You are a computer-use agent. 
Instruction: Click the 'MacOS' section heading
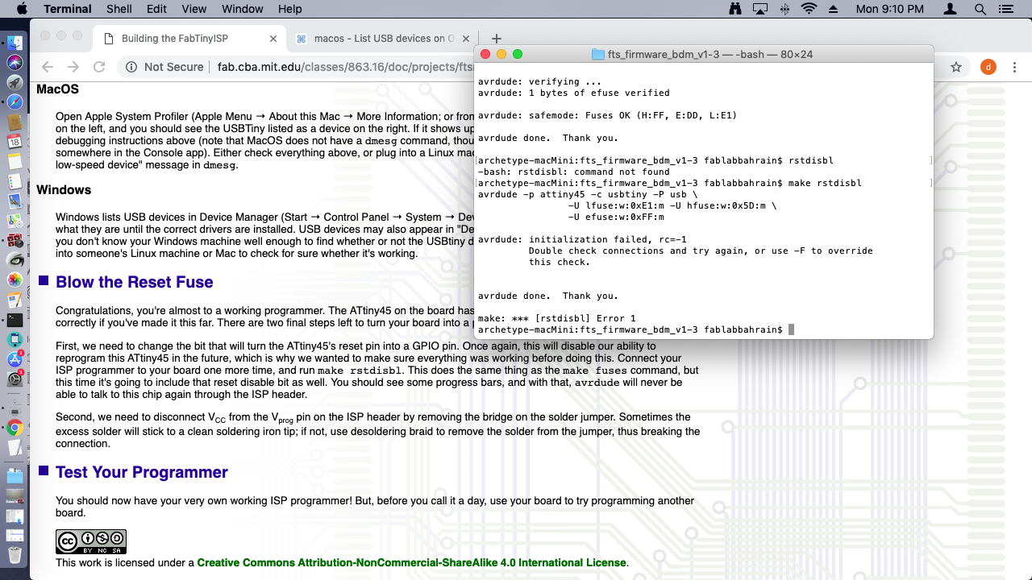click(57, 89)
